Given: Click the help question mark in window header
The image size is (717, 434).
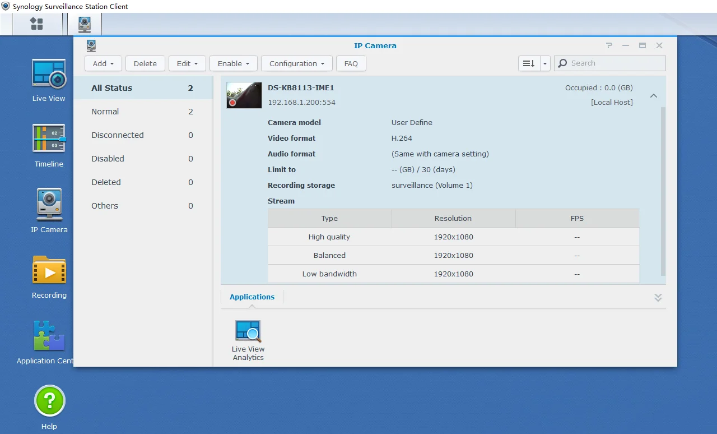Looking at the screenshot, I should pyautogui.click(x=609, y=45).
